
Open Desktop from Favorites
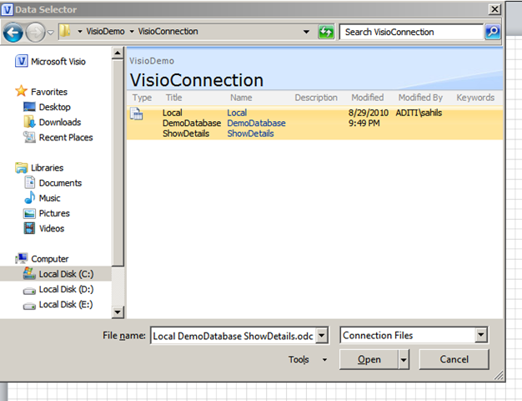point(55,107)
